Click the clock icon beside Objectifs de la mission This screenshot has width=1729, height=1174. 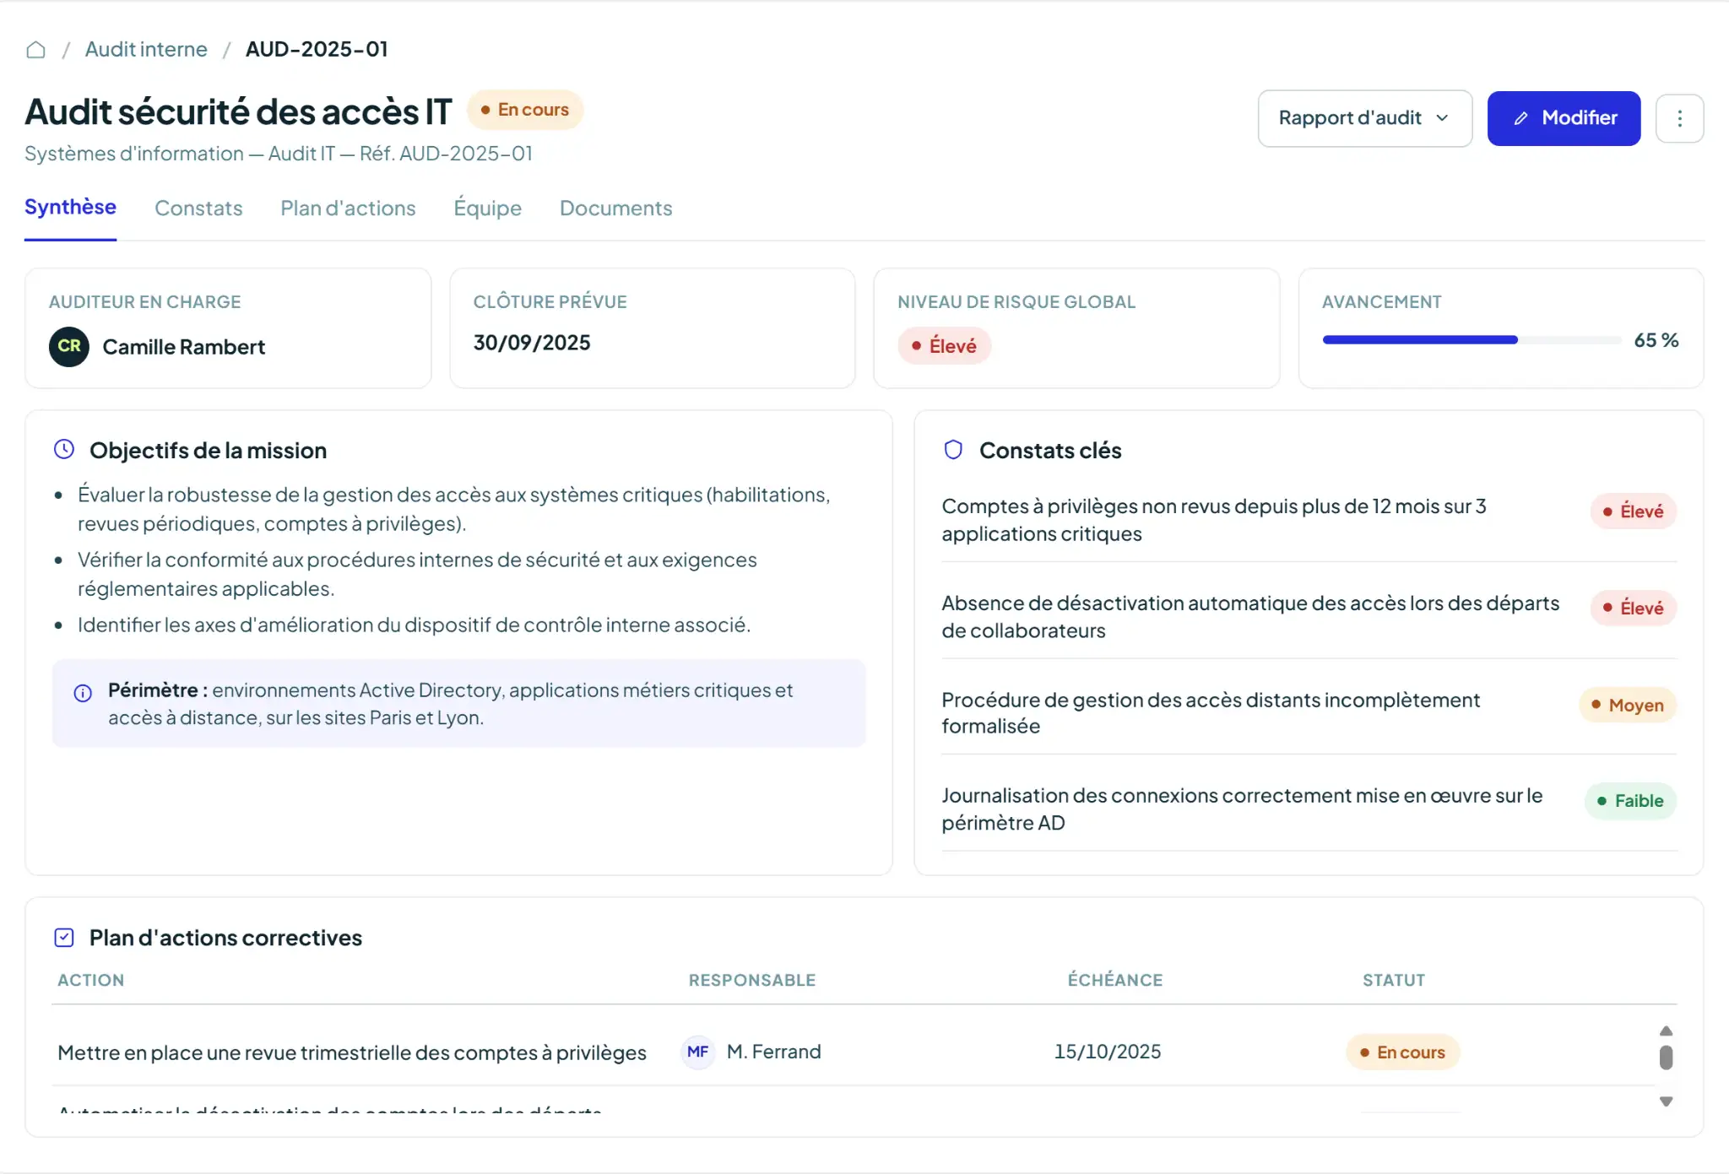(x=64, y=449)
